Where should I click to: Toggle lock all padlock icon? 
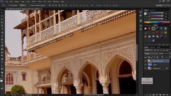tap(157, 57)
